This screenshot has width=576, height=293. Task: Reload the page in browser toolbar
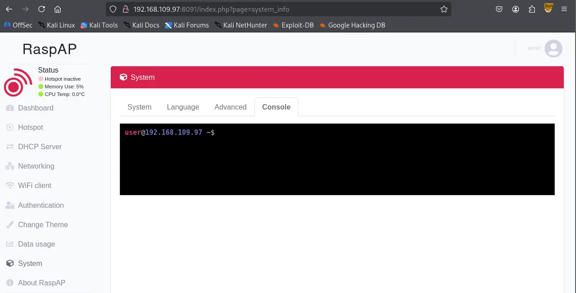(x=42, y=9)
